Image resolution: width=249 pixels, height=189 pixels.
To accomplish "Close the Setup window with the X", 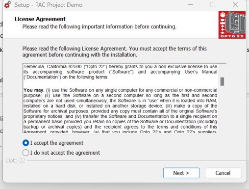I will point(235,4).
